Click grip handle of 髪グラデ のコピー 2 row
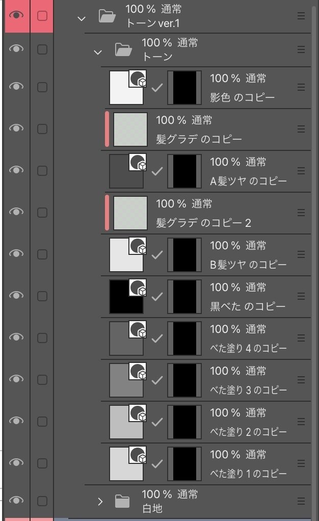This screenshot has height=521, width=319. (301, 212)
